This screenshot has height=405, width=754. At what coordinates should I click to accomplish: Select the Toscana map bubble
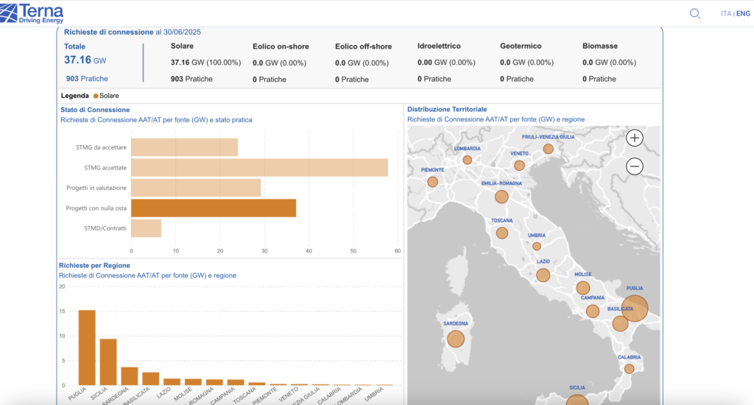pyautogui.click(x=502, y=233)
